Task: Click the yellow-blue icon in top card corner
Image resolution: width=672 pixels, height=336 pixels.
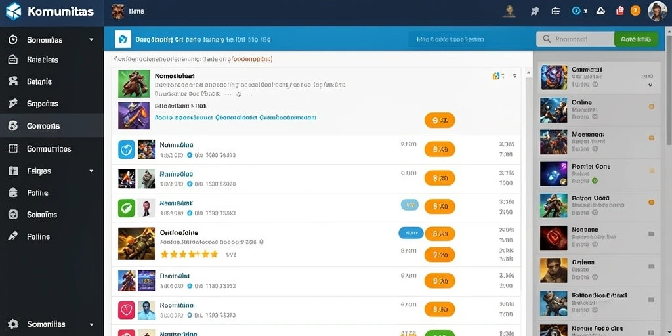Action: pyautogui.click(x=496, y=76)
